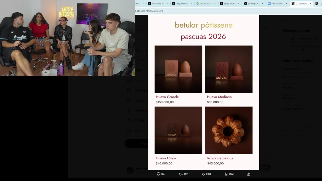The width and height of the screenshot is (322, 181).
Task: Like the post with 2.6K likes
Action: click(204, 174)
